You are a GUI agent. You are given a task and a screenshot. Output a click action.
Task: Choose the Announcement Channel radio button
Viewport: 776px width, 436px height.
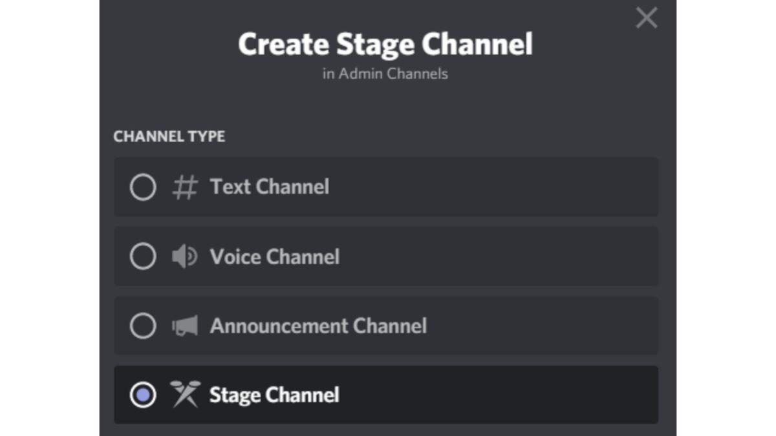point(143,326)
